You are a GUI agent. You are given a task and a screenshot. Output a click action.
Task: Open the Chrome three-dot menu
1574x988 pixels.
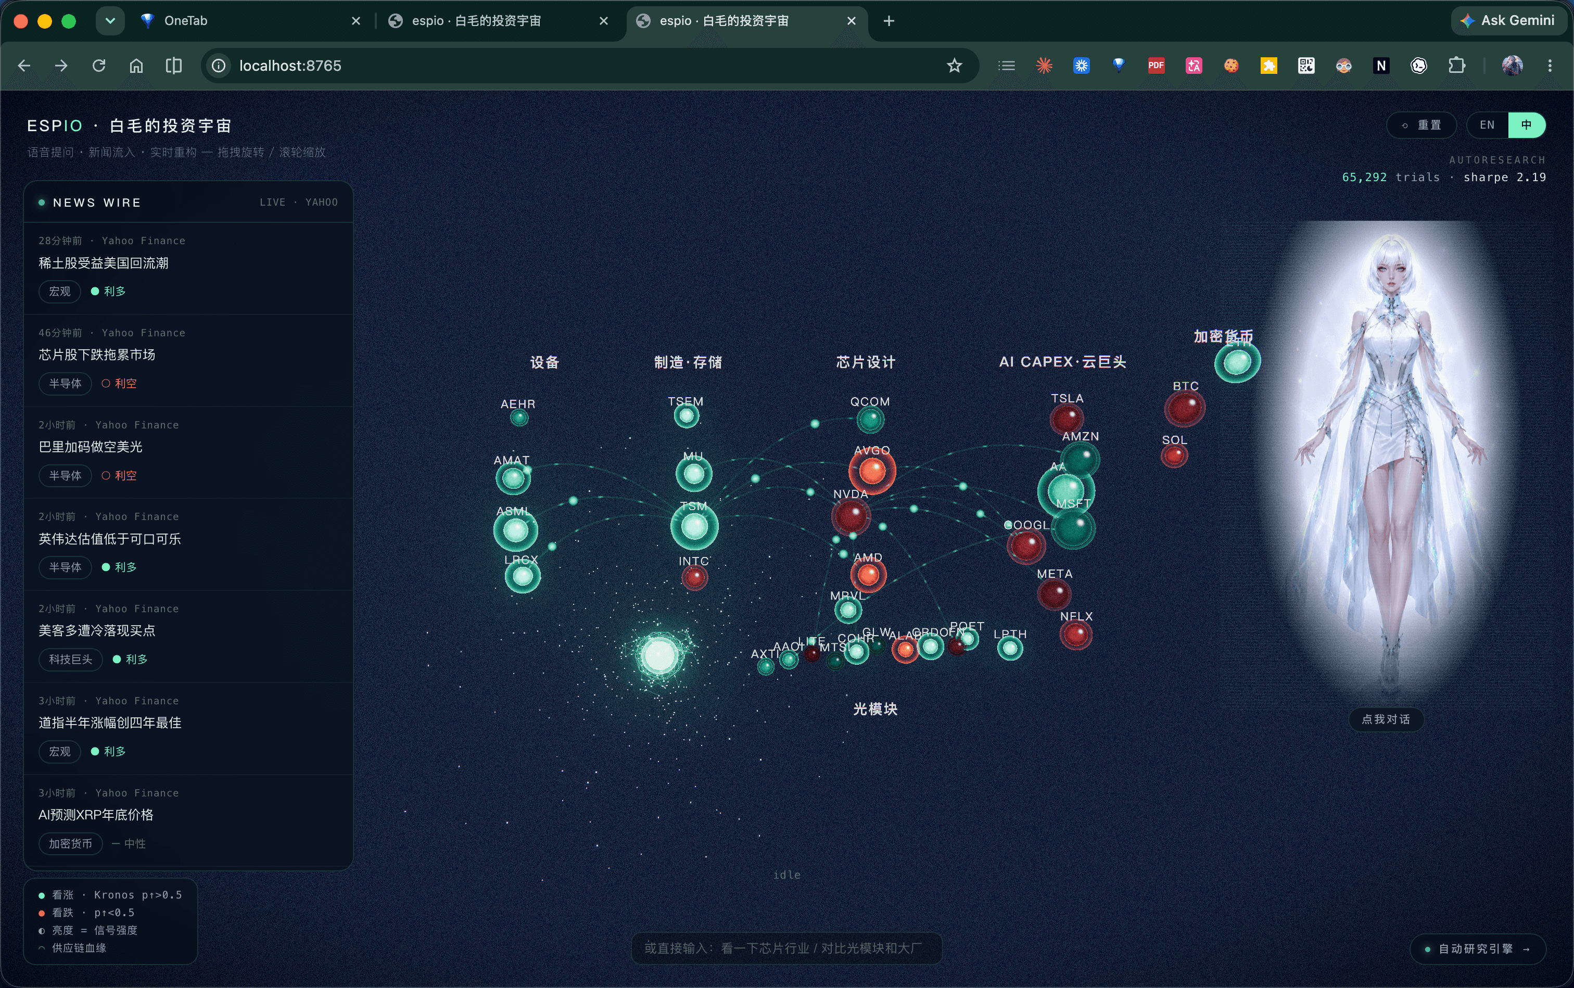1550,66
